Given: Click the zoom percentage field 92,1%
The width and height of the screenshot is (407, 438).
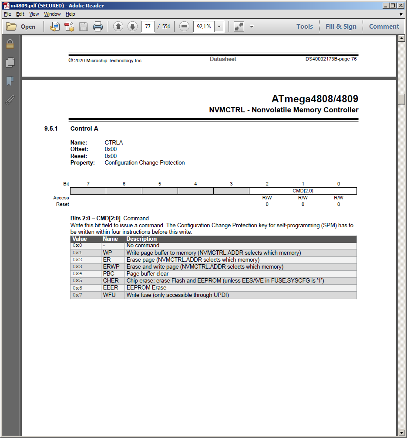Looking at the screenshot, I should coord(204,27).
